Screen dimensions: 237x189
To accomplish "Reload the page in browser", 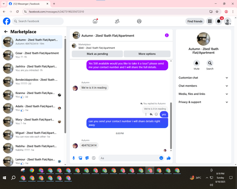I will point(18,11).
